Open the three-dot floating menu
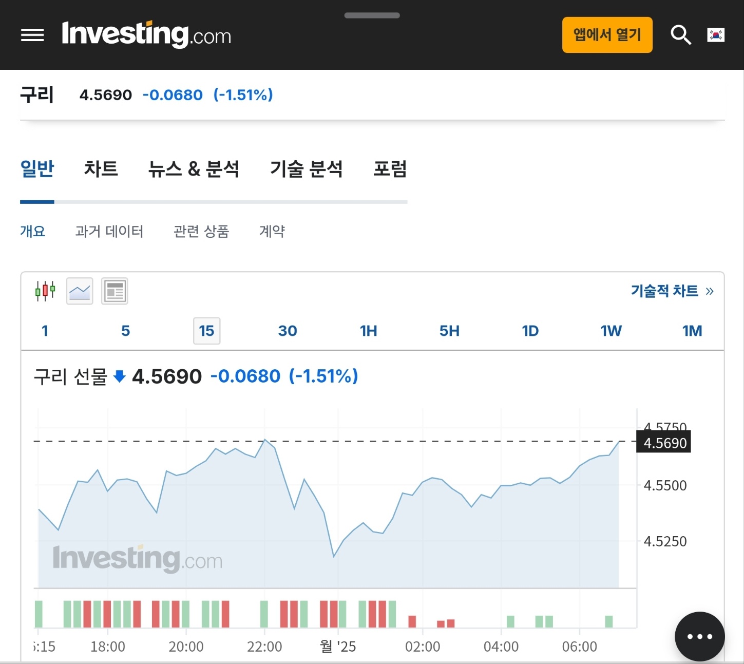This screenshot has height=664, width=744. [700, 636]
